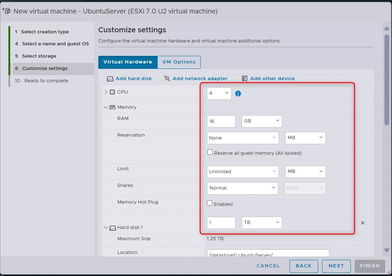Click the Add other device icon

coord(245,78)
